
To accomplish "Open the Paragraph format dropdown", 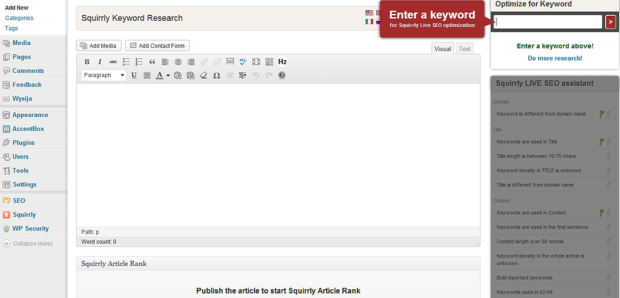I will (x=104, y=75).
